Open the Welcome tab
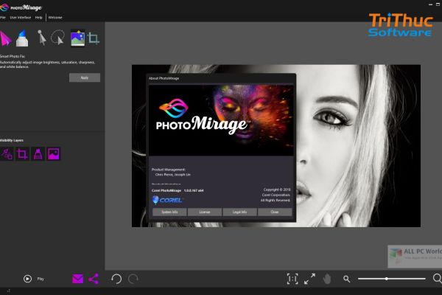This screenshot has width=442, height=295. tap(55, 18)
